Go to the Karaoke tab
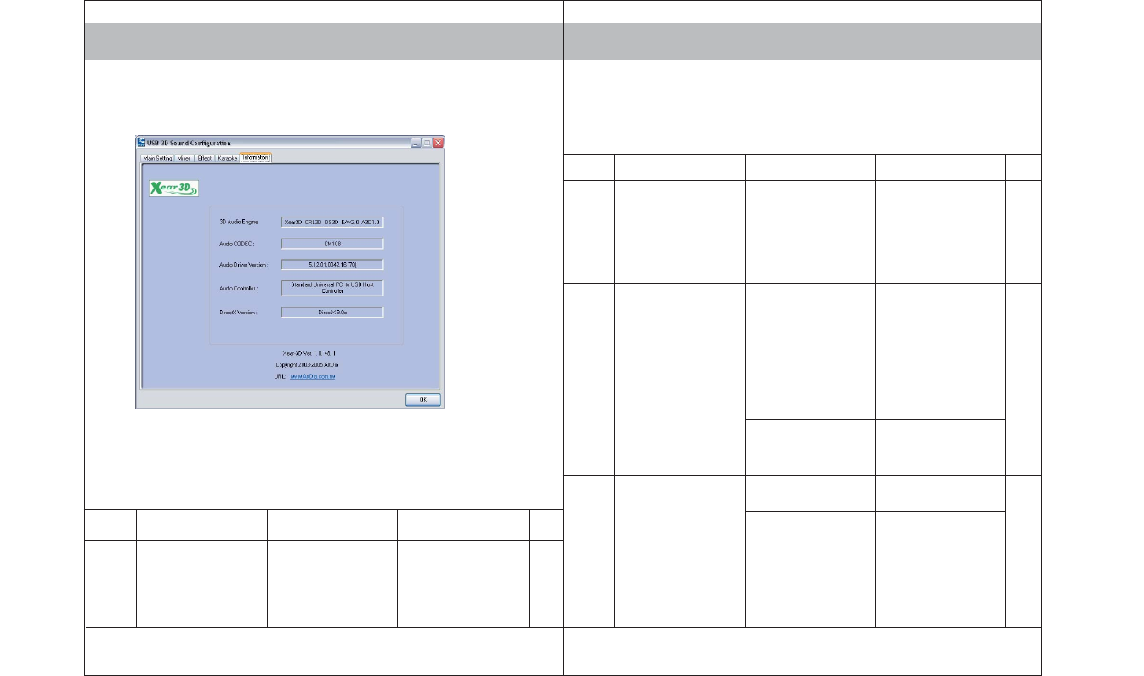 point(227,158)
